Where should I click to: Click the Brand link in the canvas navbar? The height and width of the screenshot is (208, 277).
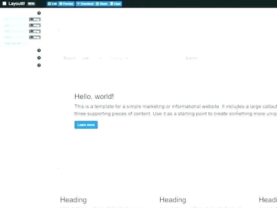(69, 58)
